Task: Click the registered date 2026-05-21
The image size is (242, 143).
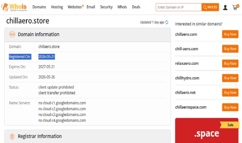Action: click(x=47, y=57)
